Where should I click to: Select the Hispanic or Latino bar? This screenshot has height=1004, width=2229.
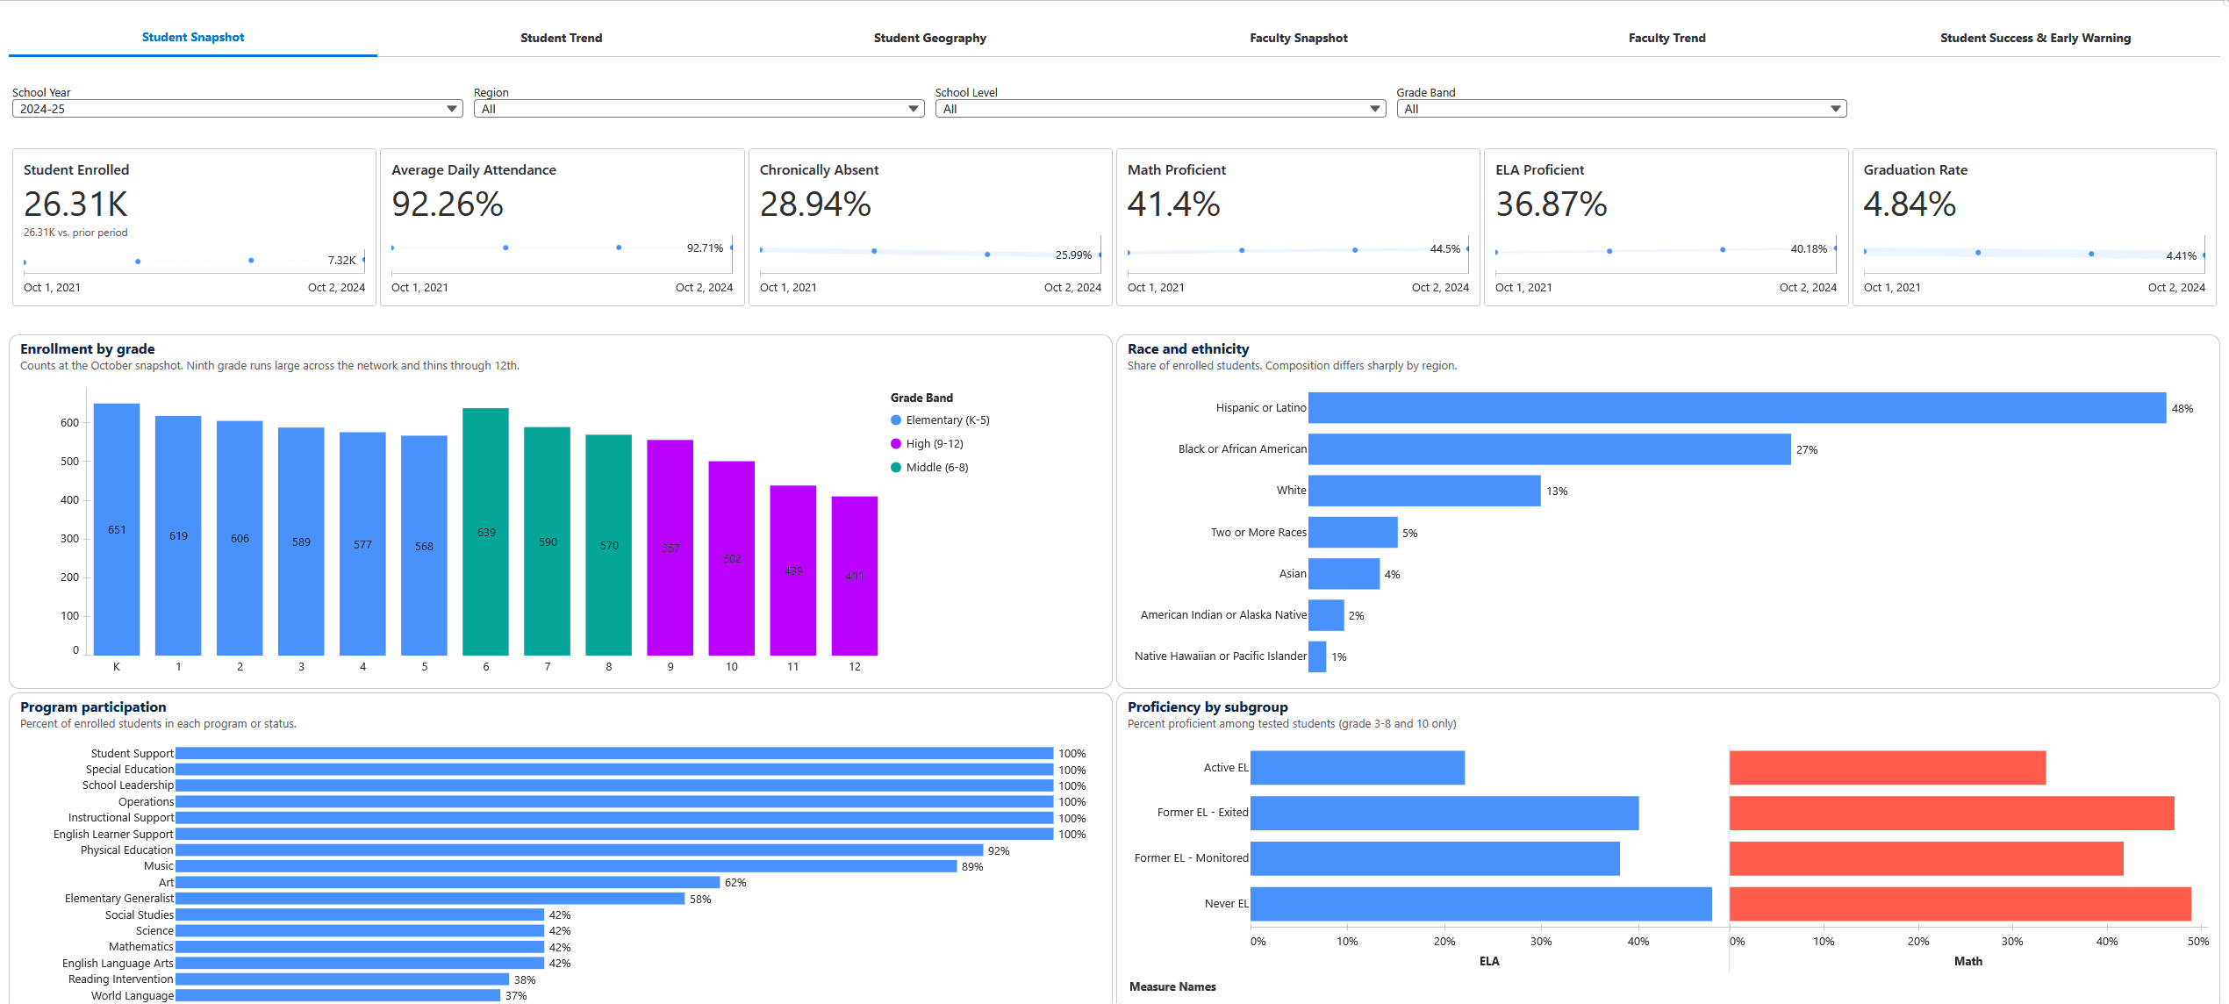(x=1737, y=408)
